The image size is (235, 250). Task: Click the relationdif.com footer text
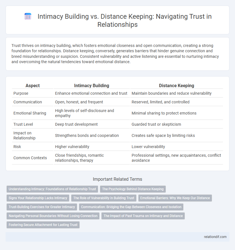[215, 237]
